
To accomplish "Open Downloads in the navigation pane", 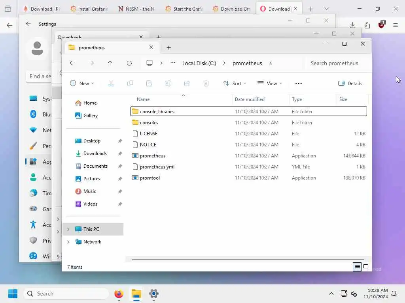I will tap(95, 153).
